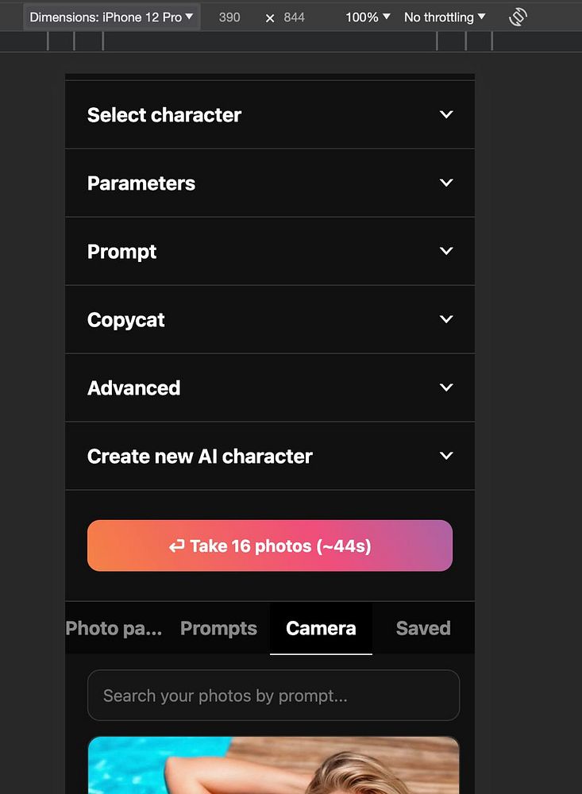Select the Camera tab
The height and width of the screenshot is (794, 582).
[x=321, y=628]
